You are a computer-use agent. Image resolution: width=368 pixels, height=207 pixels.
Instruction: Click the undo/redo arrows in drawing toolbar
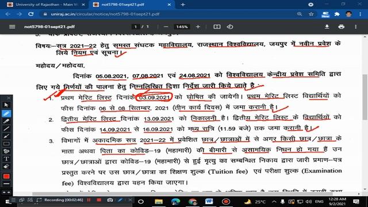(6, 192)
